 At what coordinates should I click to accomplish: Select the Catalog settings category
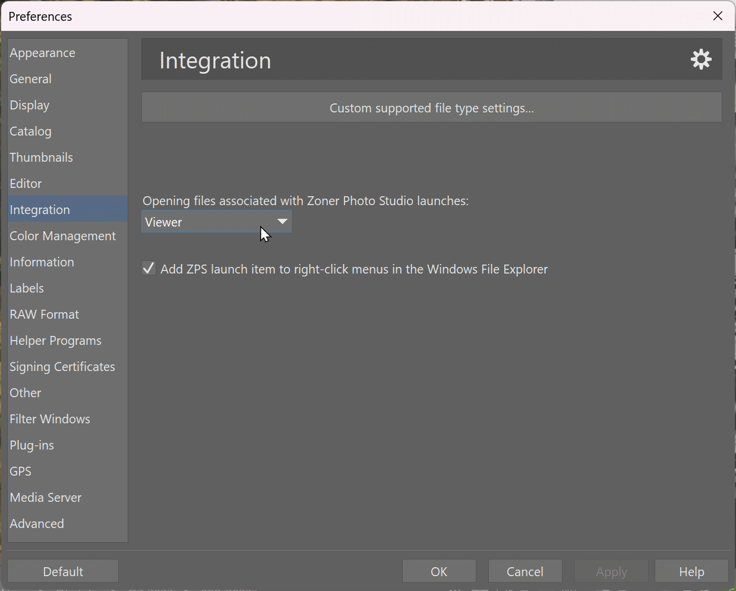point(30,131)
